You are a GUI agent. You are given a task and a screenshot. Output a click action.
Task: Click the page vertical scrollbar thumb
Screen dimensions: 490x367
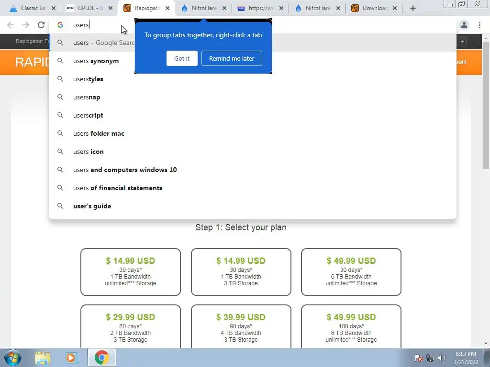pyautogui.click(x=486, y=106)
